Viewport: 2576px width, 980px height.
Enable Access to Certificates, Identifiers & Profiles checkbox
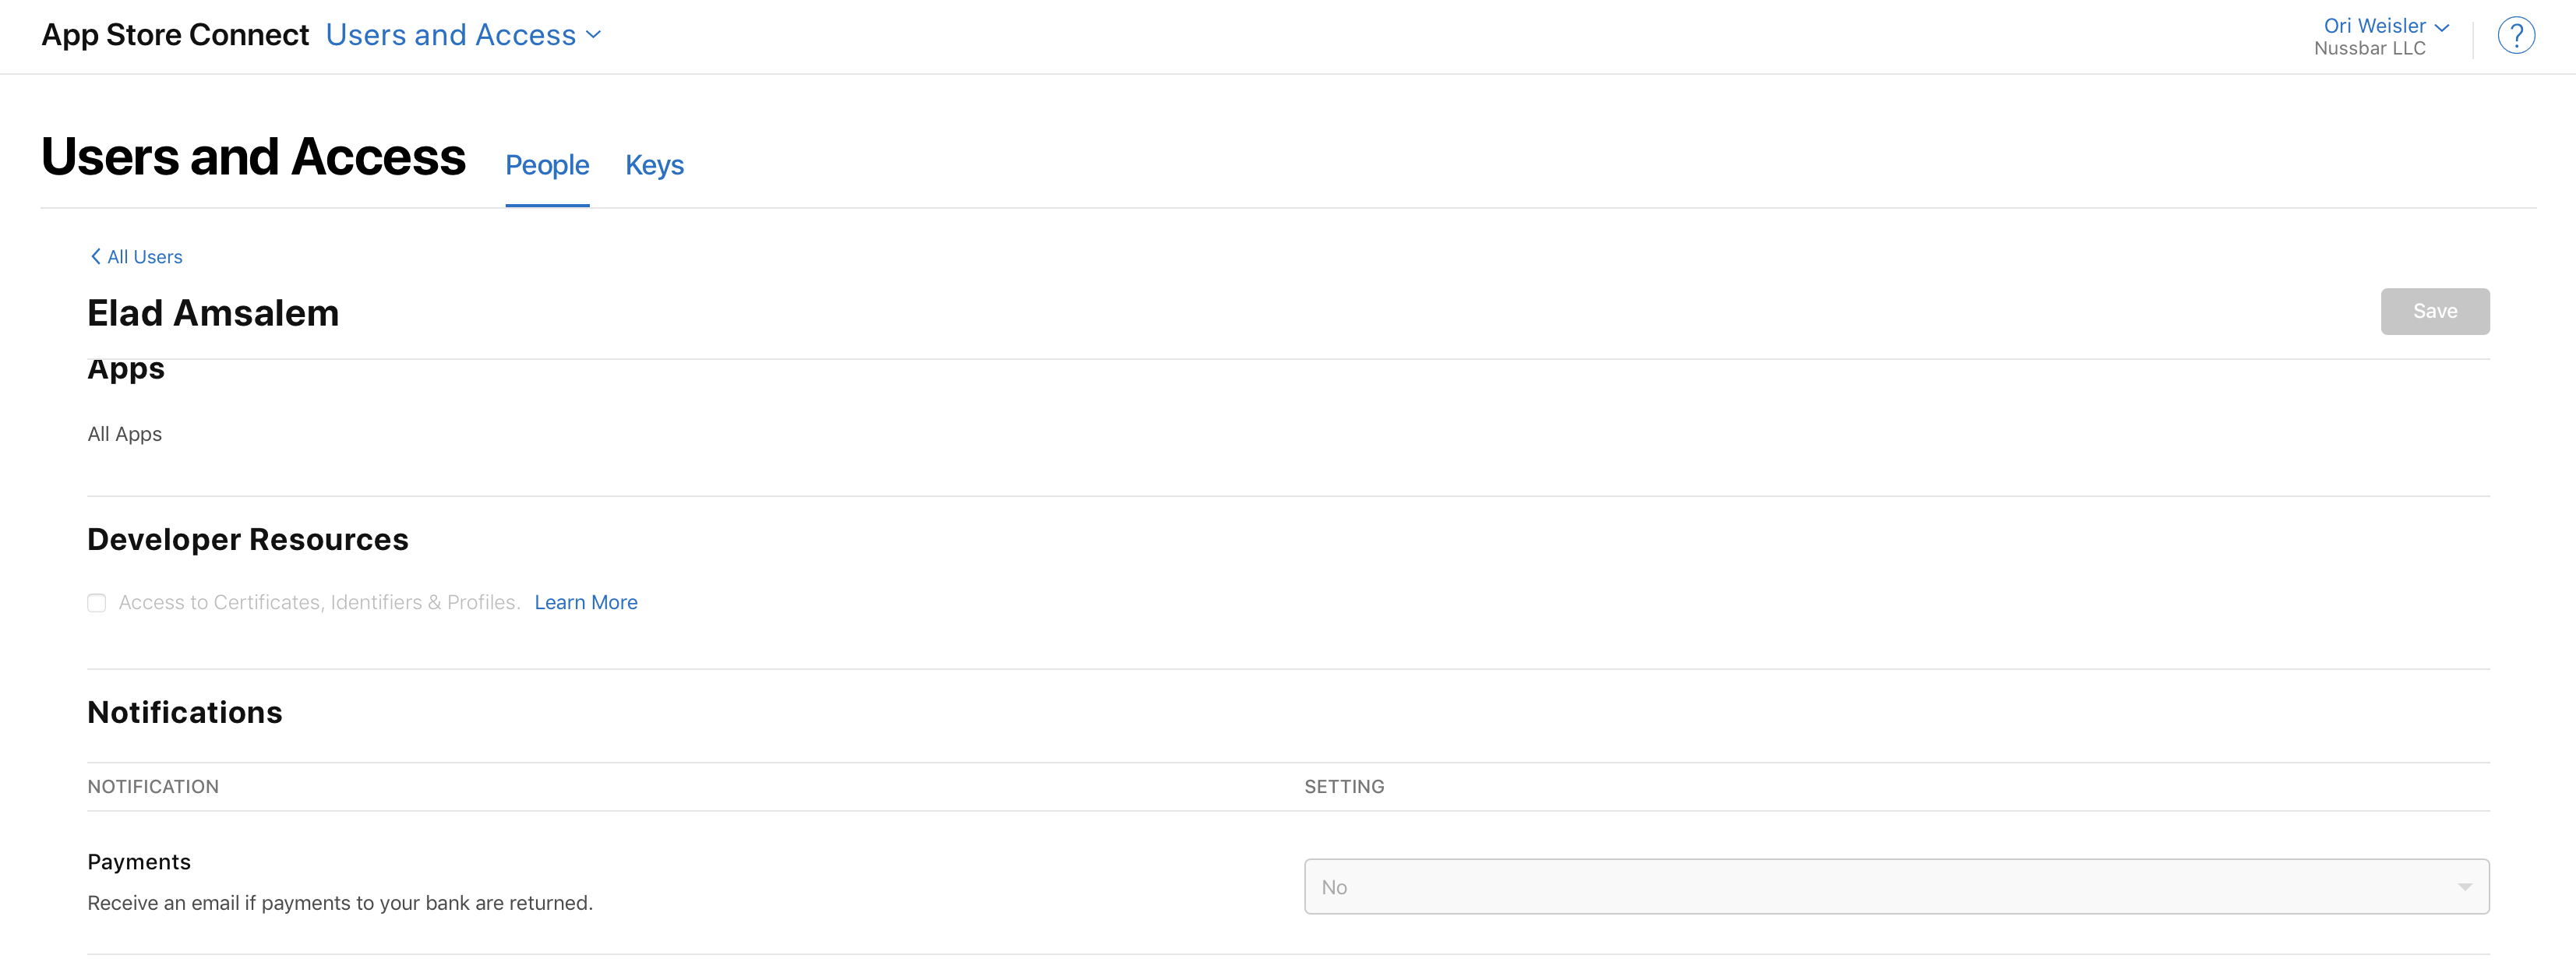point(97,603)
